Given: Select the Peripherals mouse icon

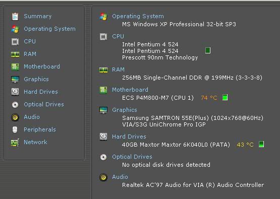Looking at the screenshot, I should coord(15,130).
